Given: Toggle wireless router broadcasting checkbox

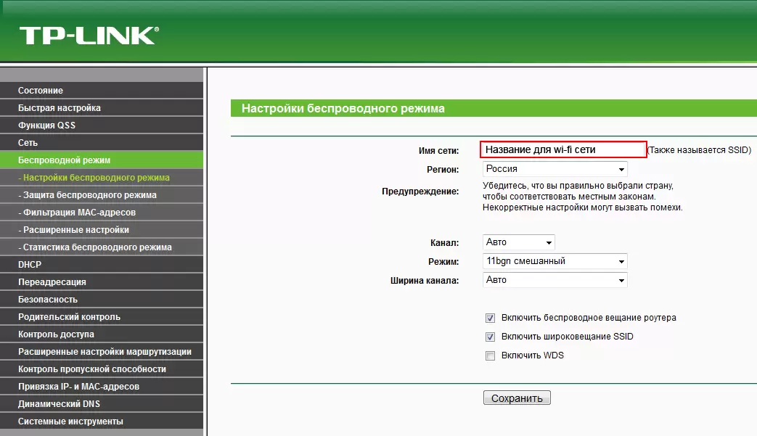Looking at the screenshot, I should (x=491, y=318).
